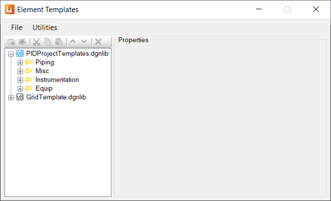Click the Copy icon in the toolbar

(48, 42)
